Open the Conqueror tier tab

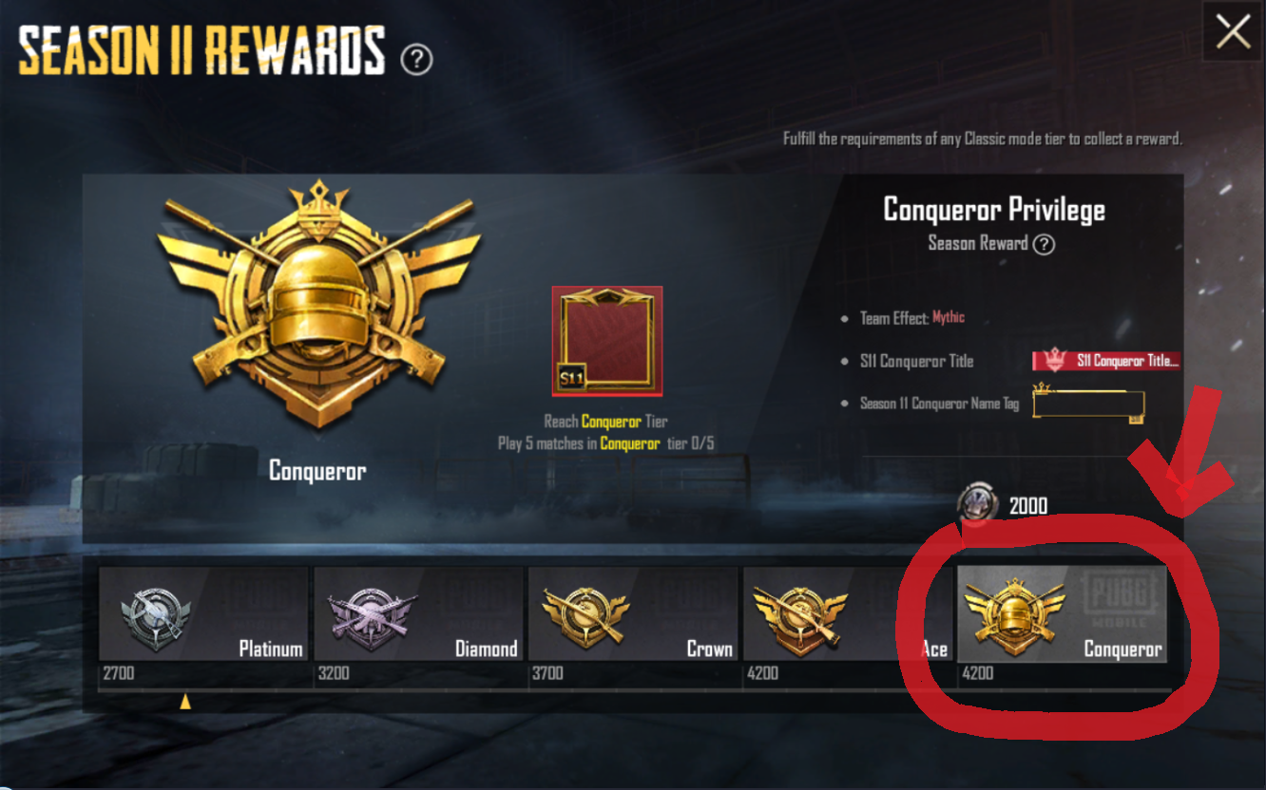click(x=1062, y=613)
